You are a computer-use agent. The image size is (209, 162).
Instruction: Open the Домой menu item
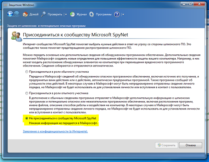click(34, 14)
